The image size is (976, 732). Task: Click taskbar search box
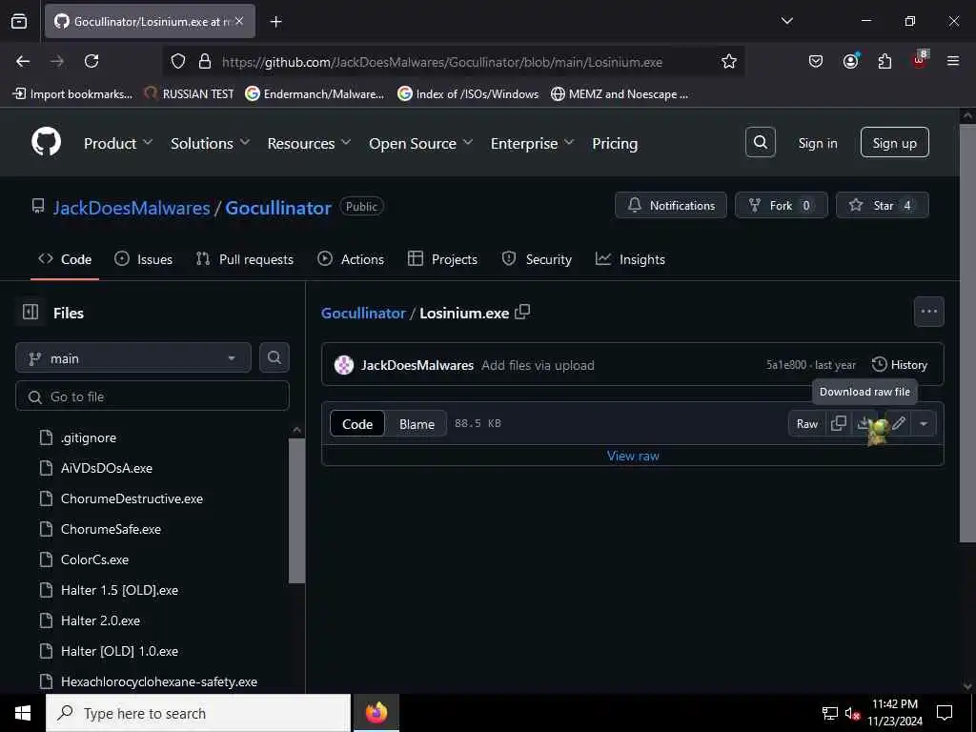(198, 713)
